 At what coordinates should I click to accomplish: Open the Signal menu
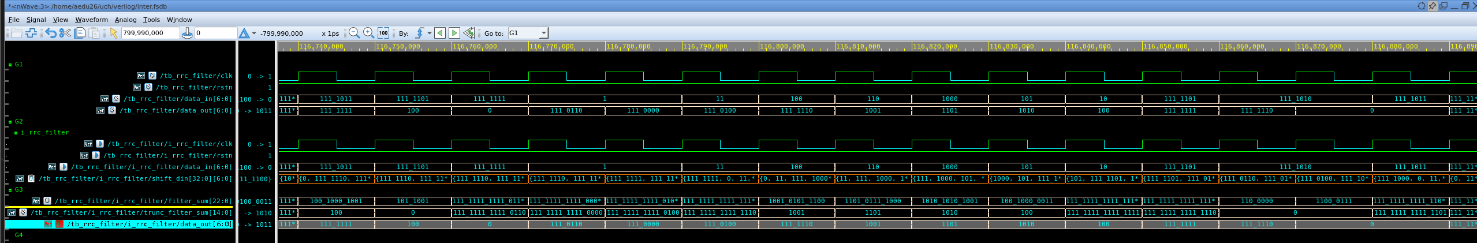36,20
